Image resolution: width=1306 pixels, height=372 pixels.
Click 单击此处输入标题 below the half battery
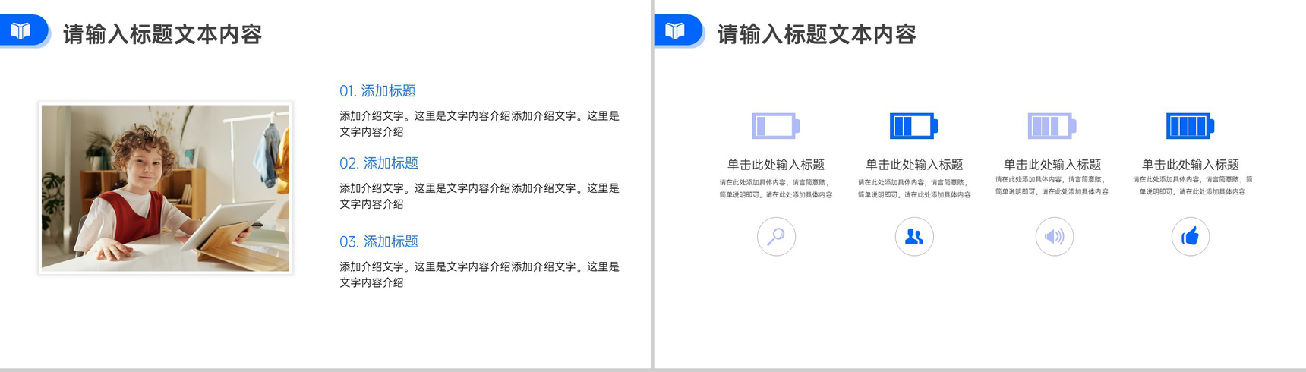914,164
